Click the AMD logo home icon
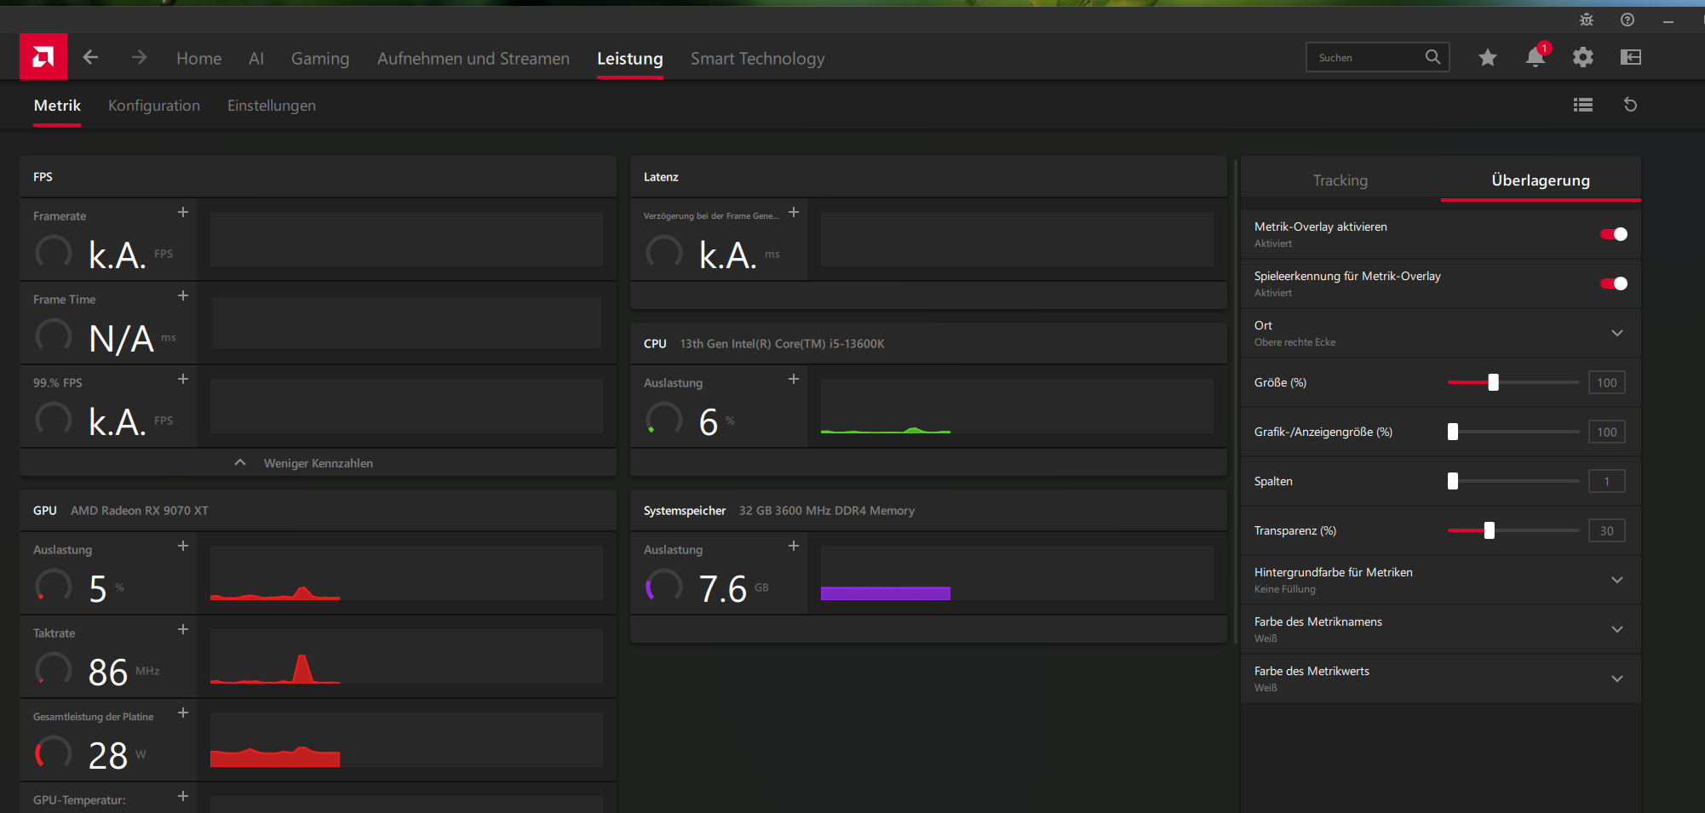 43,57
